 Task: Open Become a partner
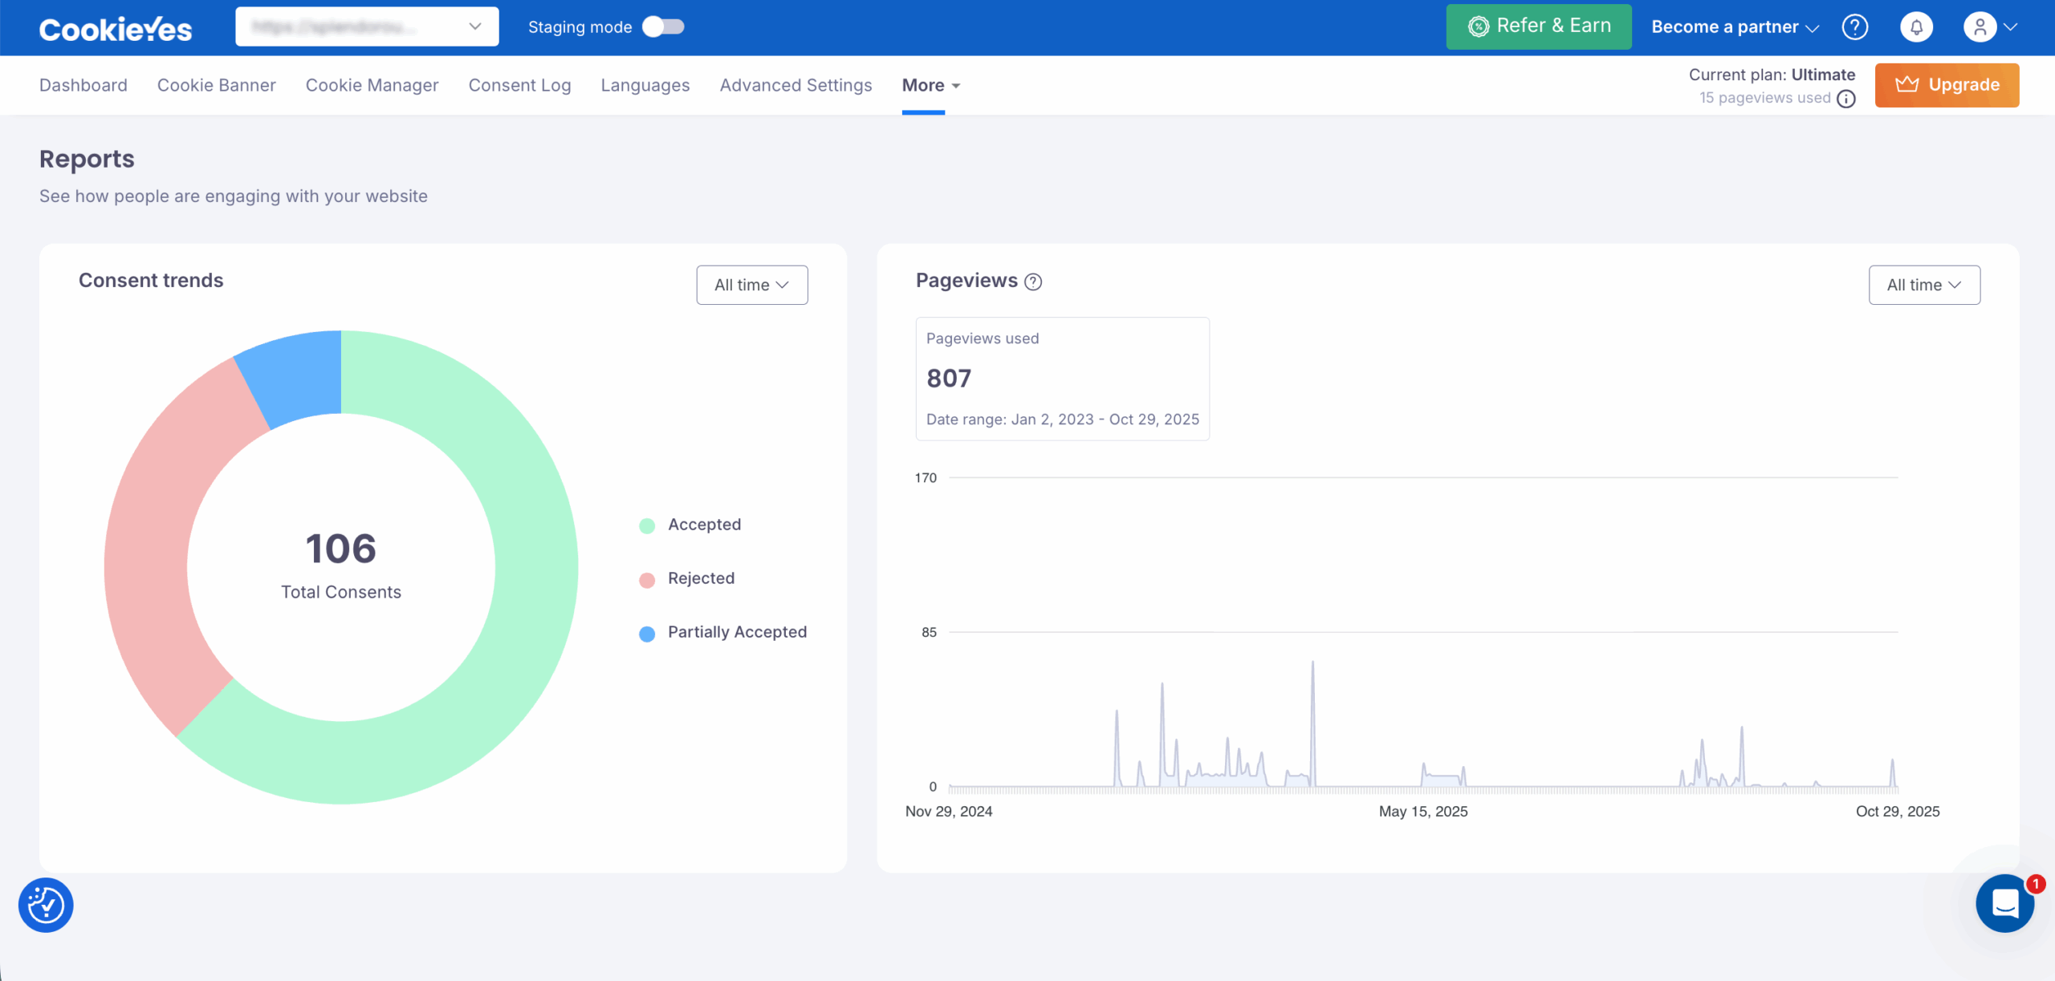pos(1726,26)
